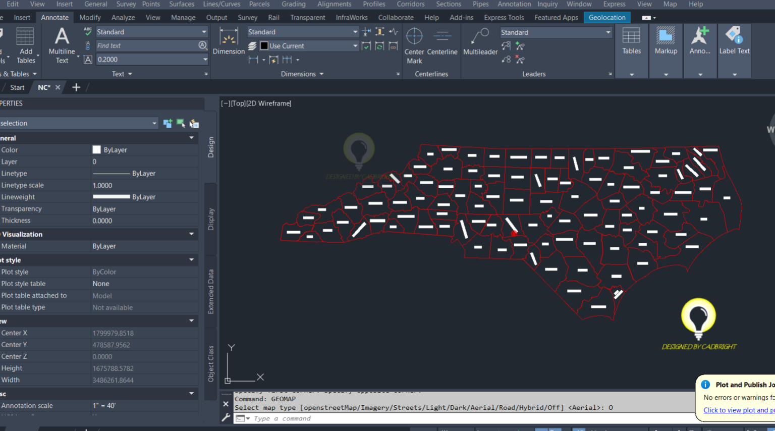Run the Check Spelling tool
This screenshot has height=431, width=775.
88,31
